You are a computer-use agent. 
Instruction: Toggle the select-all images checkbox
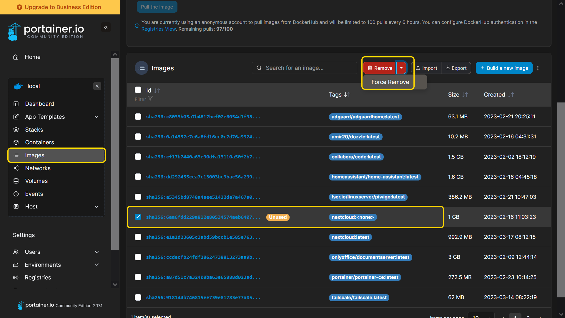(x=138, y=90)
